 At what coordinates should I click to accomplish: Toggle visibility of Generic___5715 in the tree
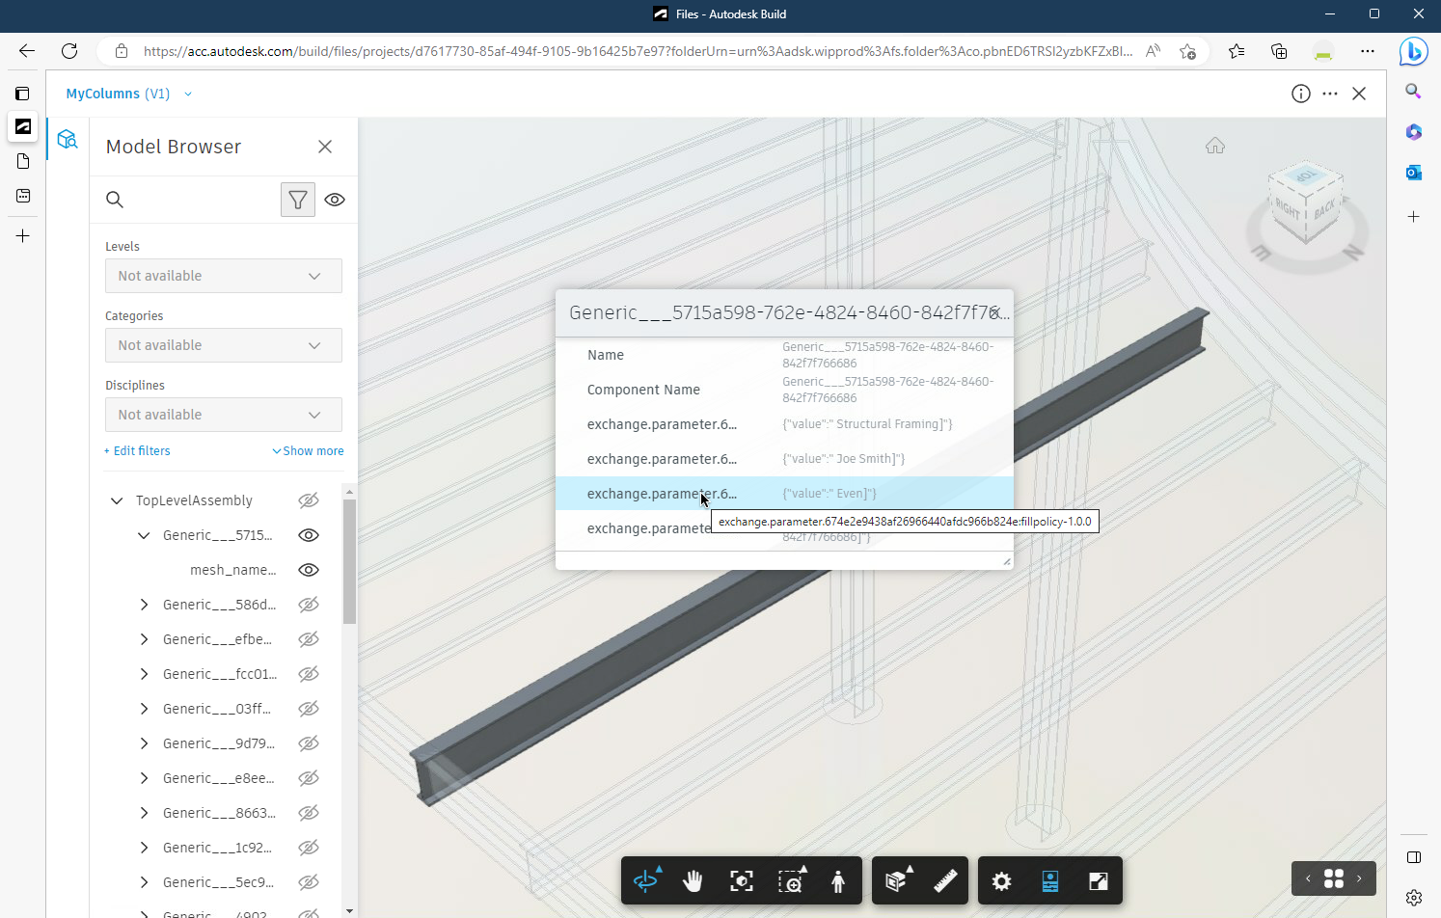(x=308, y=534)
